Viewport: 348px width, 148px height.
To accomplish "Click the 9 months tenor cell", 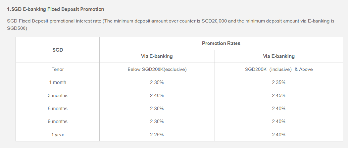I will (58, 121).
